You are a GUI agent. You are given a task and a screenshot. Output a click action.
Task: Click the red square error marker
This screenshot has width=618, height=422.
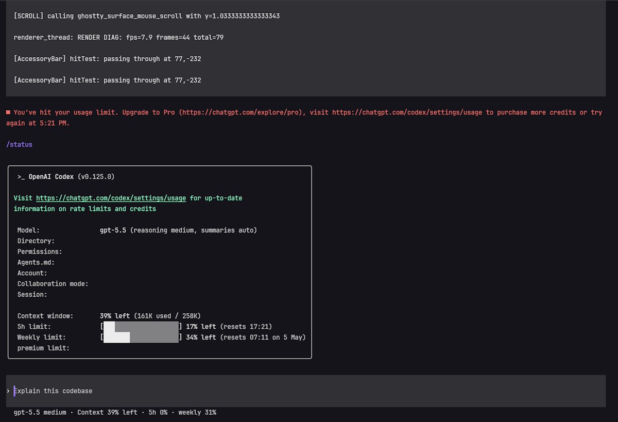coord(8,112)
